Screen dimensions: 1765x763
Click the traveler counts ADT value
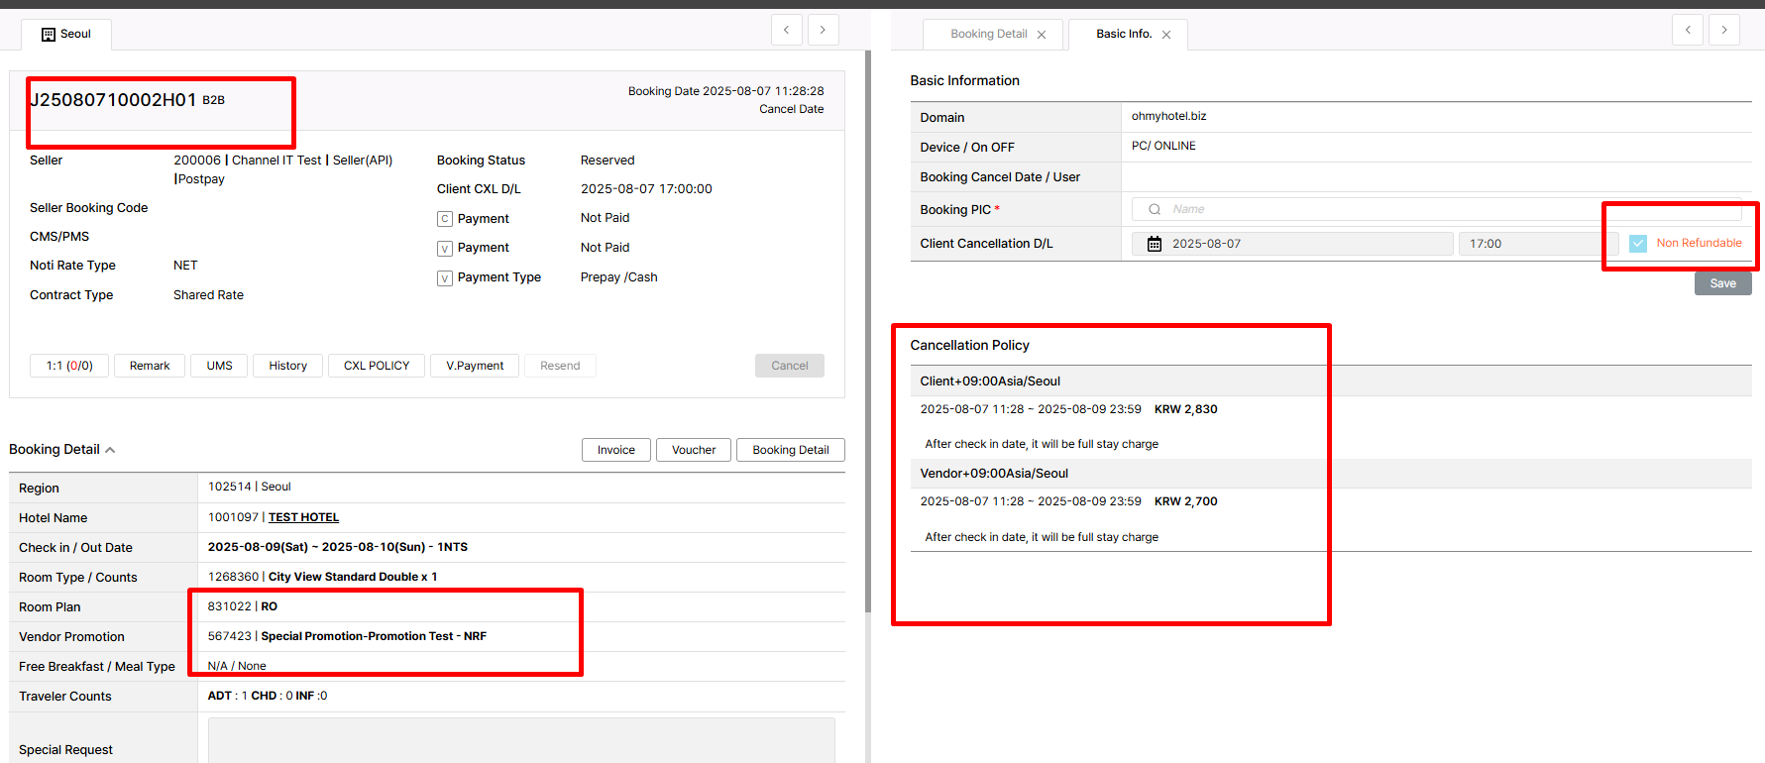click(x=268, y=696)
